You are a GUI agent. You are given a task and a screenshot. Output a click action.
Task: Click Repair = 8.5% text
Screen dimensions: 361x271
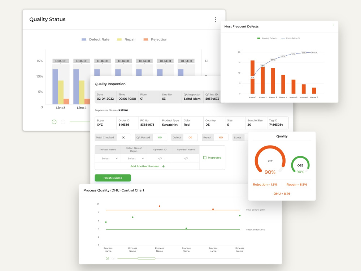[x=297, y=184]
